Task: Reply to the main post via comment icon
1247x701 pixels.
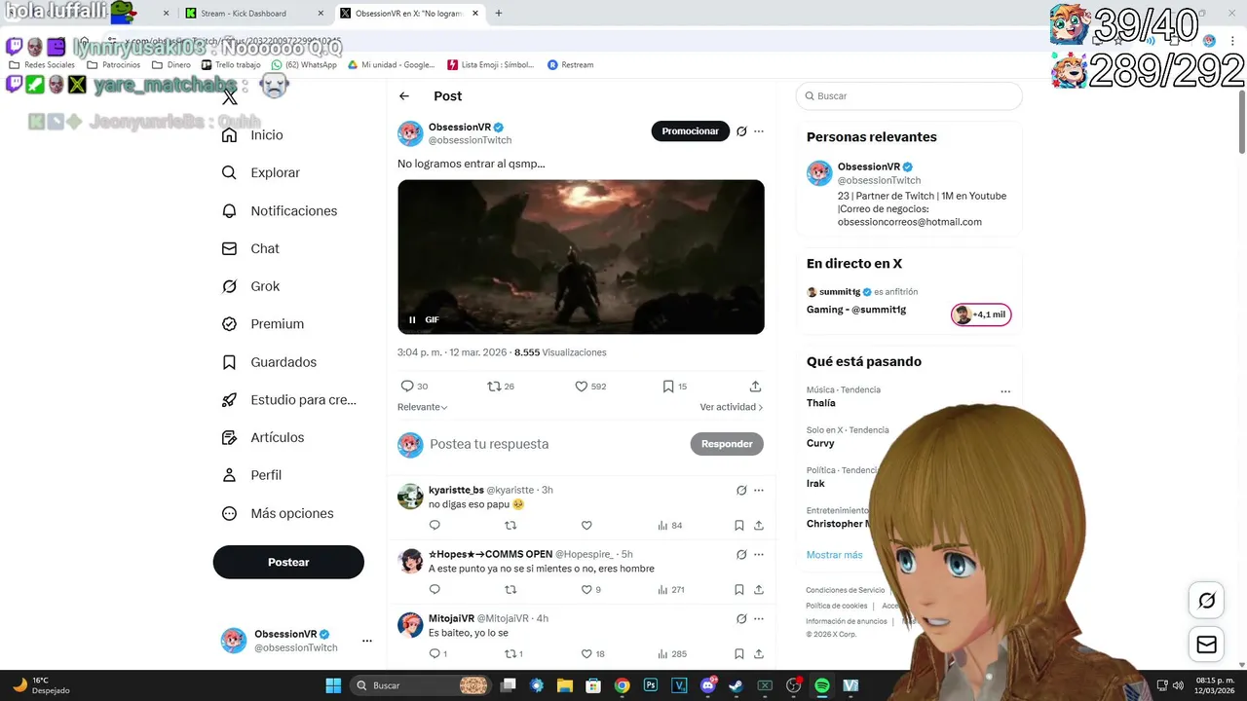Action: coord(407,387)
